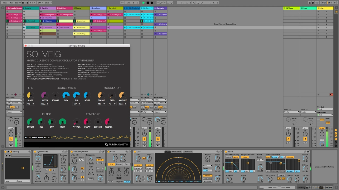Select the 2 Solveig track header
Screen dimensions: 339x190
pyautogui.click(x=31, y=8)
